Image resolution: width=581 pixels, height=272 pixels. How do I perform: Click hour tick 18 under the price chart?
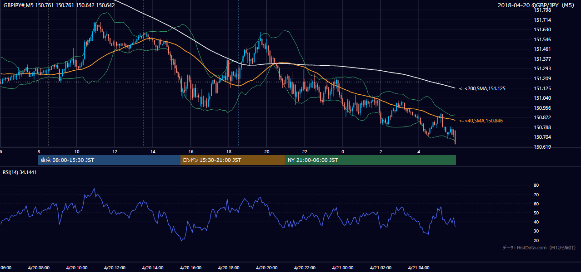pyautogui.click(x=229, y=151)
